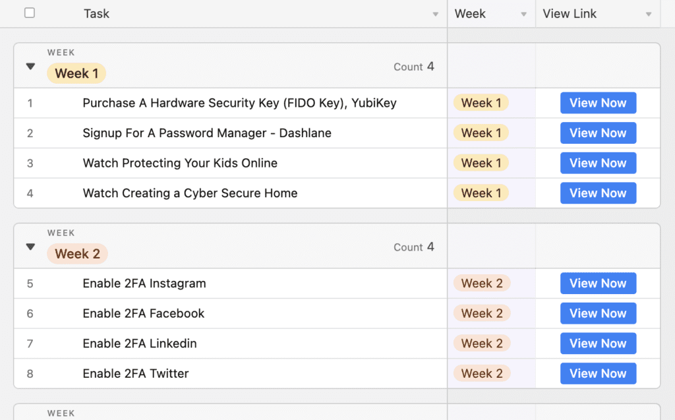This screenshot has height=420, width=675.
Task: Click the Week 1 group header label
Action: pyautogui.click(x=76, y=73)
